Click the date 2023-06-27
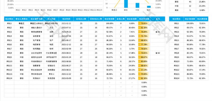Viewport: 212px width, 101px height. point(66,66)
